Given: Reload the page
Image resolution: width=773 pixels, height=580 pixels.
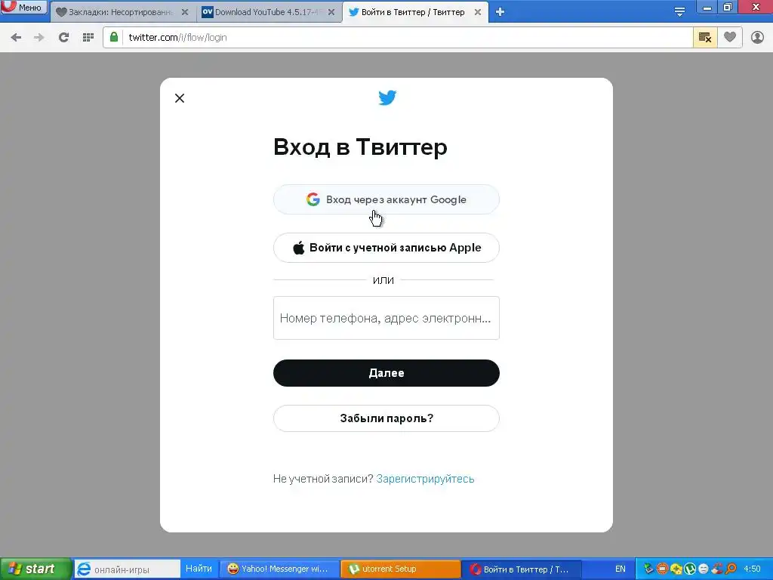Looking at the screenshot, I should [x=63, y=38].
